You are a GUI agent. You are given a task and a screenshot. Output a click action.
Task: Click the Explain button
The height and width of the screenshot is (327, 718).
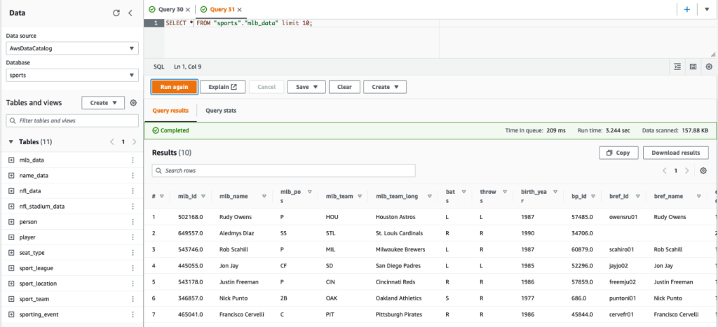(222, 87)
